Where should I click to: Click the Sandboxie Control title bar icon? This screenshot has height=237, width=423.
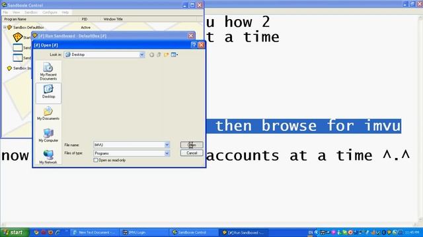(4, 5)
